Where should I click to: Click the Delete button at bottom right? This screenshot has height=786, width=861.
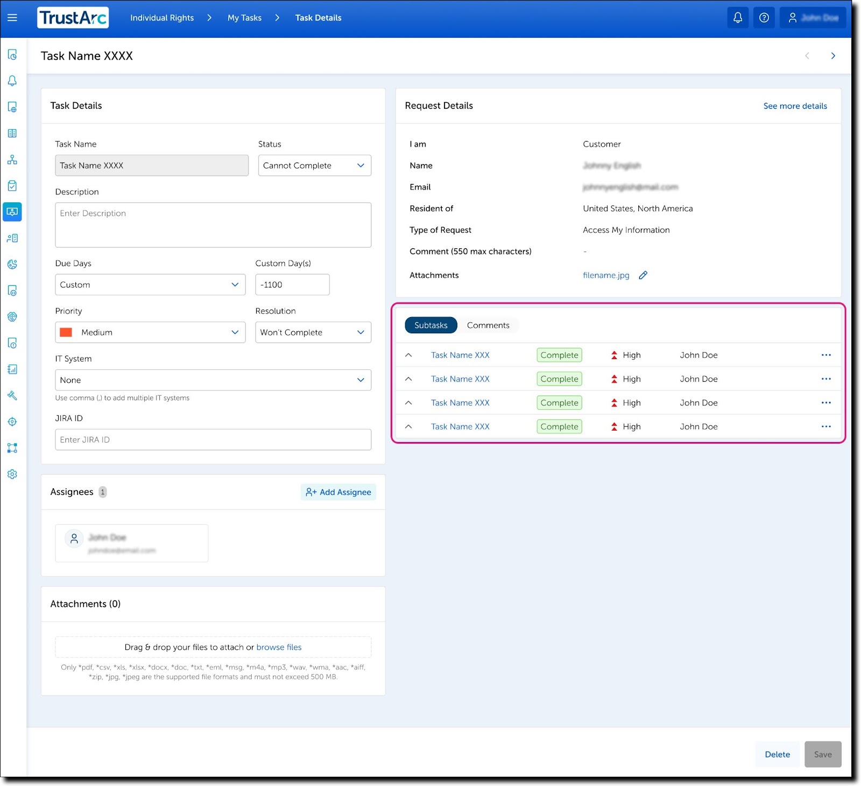pyautogui.click(x=777, y=754)
